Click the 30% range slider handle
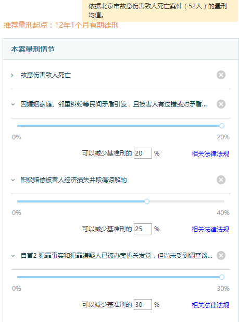The image size is (239, 322). [222, 277]
